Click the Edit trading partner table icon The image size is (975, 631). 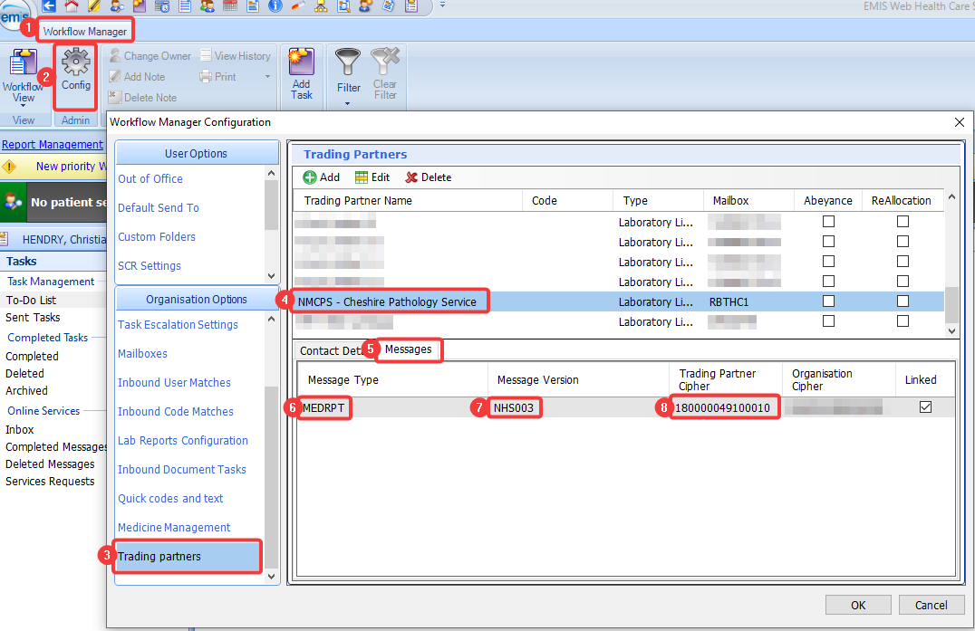click(362, 177)
